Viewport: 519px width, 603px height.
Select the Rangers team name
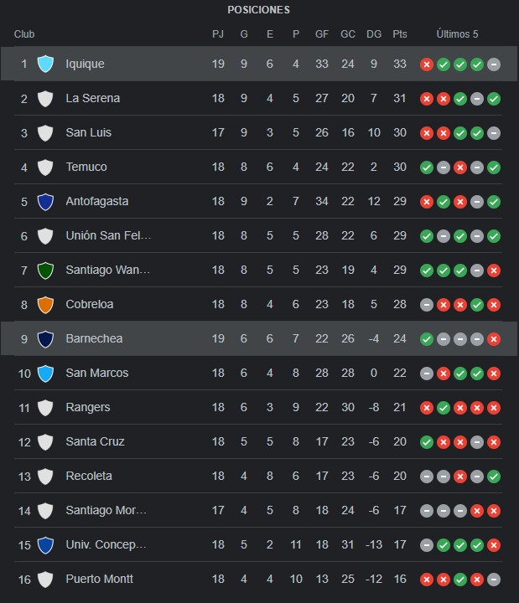point(88,407)
